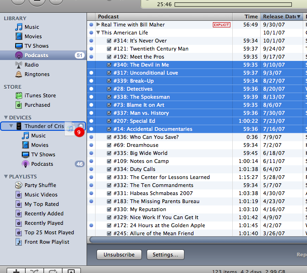The width and height of the screenshot is (307, 273).
Task: Open the Music library icon
Action: [x=19, y=27]
